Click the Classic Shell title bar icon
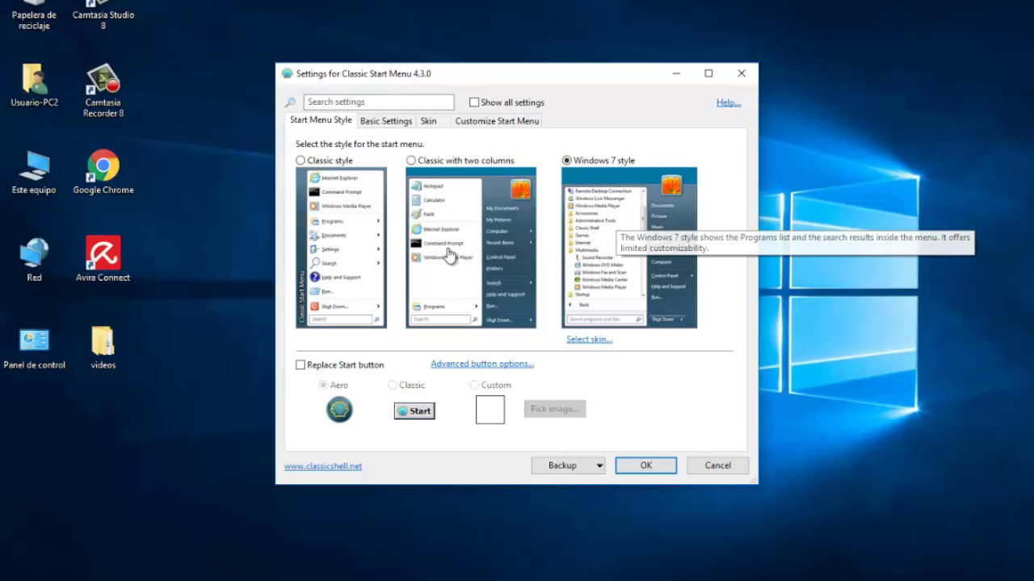 pyautogui.click(x=287, y=73)
